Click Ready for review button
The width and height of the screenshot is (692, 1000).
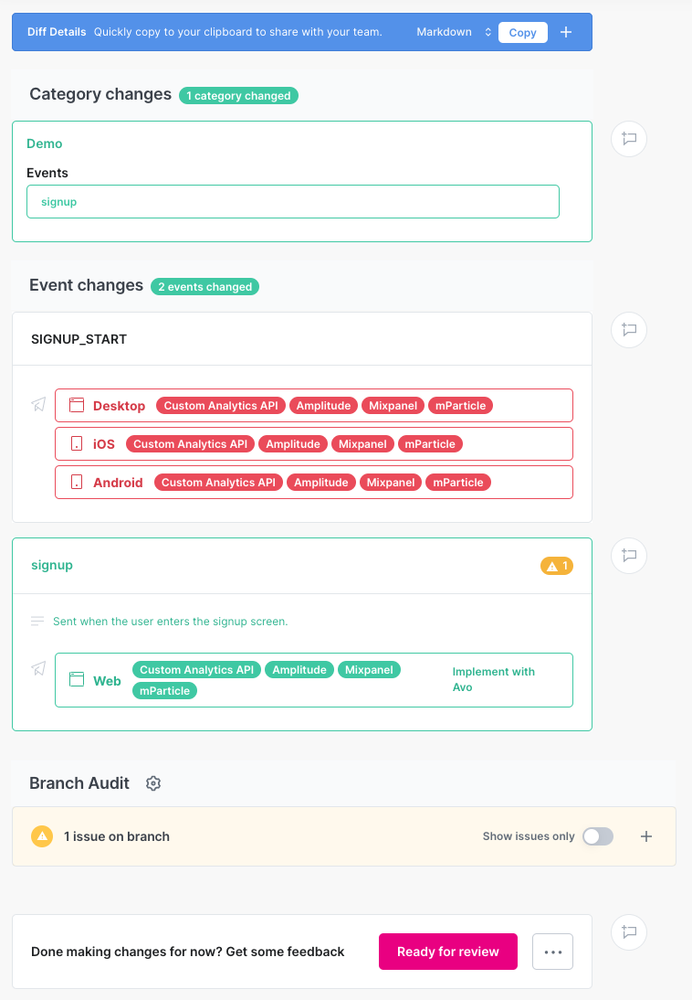(x=447, y=952)
